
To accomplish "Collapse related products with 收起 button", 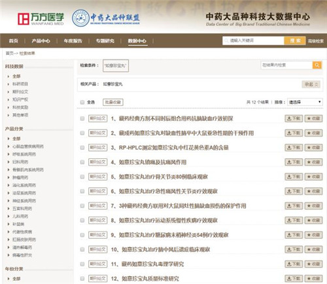I will click(311, 84).
